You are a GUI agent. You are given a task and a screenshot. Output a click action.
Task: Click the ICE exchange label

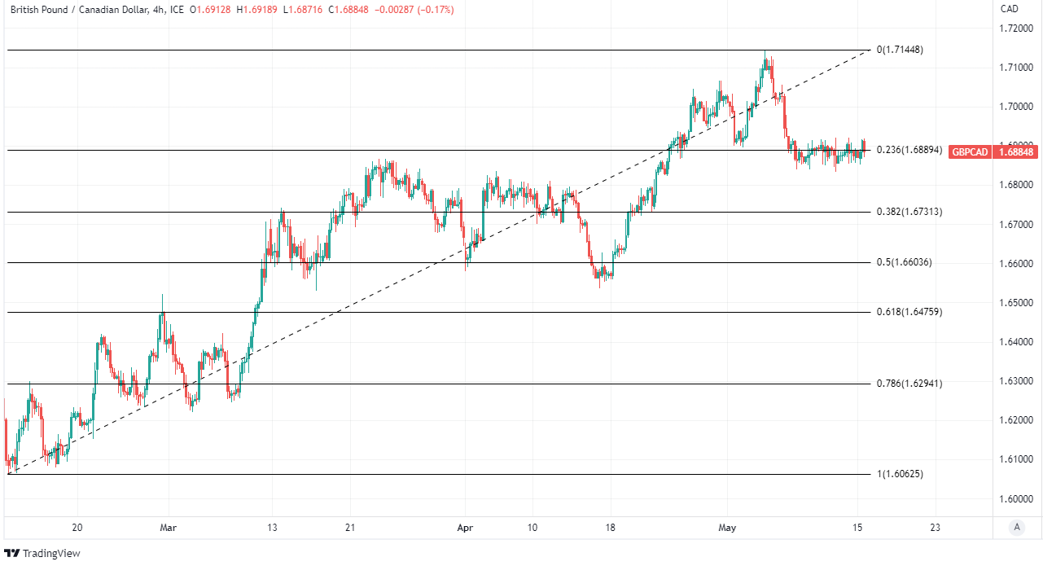point(178,10)
